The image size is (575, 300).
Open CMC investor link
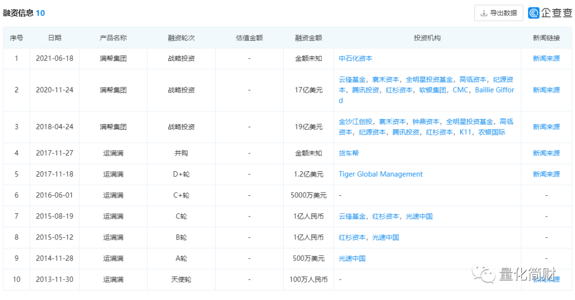(461, 90)
